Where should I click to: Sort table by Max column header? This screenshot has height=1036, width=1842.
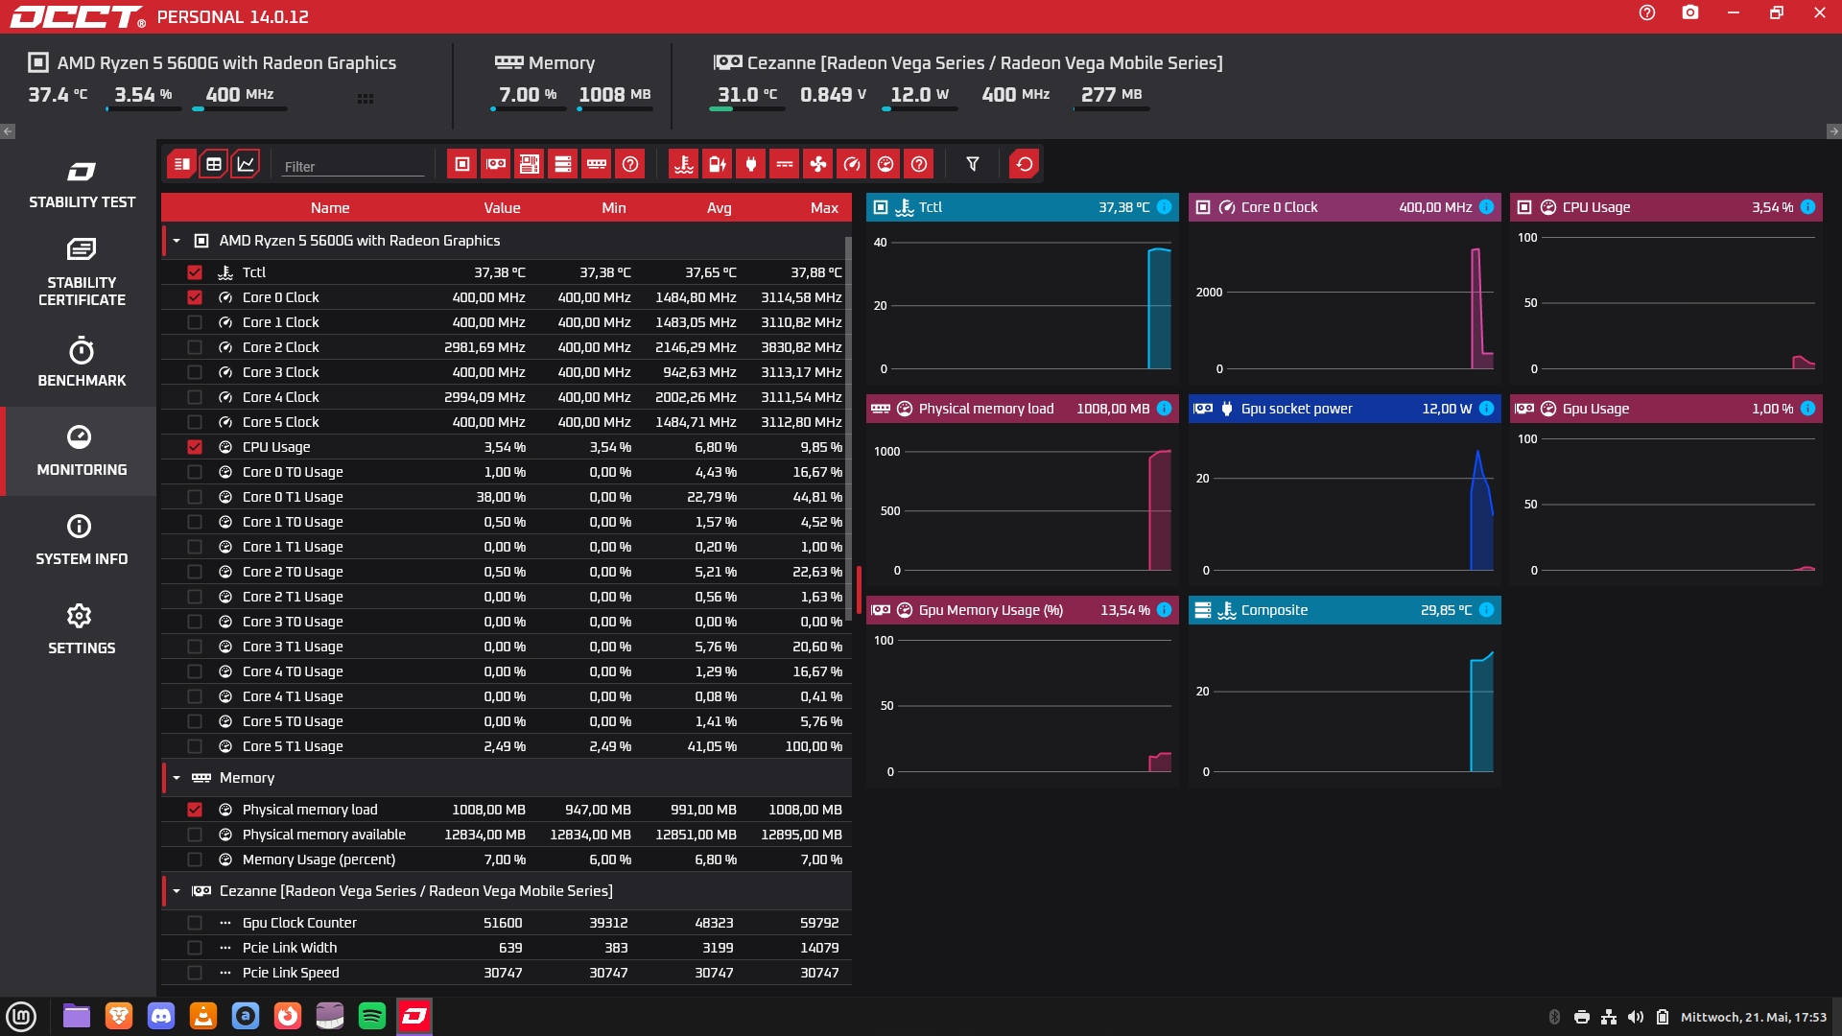coord(824,208)
